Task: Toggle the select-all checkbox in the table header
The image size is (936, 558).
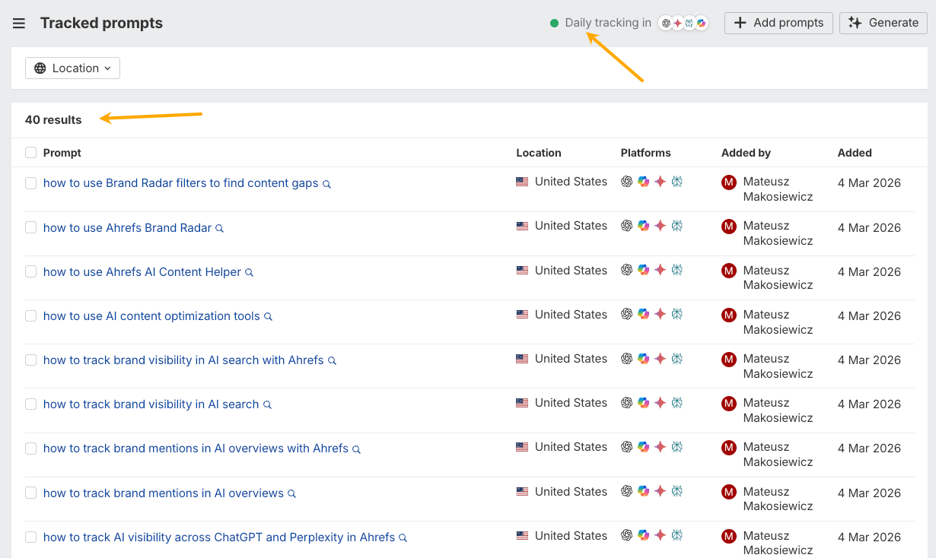Action: point(30,152)
